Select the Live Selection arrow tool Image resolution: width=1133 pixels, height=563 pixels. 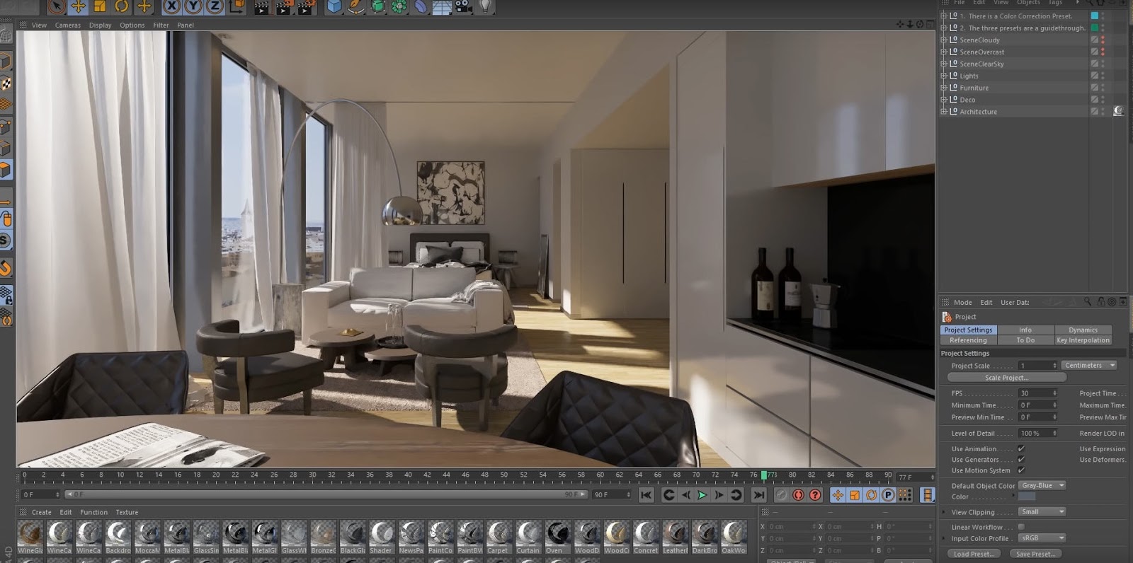(x=57, y=7)
